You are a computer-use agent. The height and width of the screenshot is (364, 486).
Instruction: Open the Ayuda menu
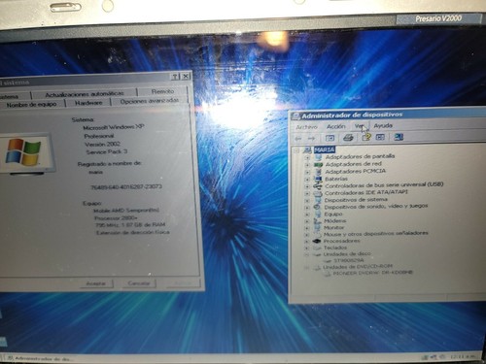383,125
